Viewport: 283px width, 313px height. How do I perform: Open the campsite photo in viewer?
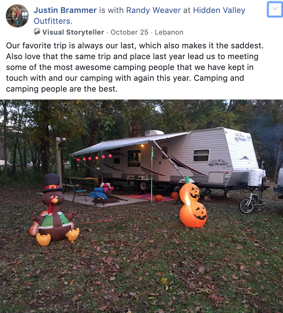pos(141,206)
